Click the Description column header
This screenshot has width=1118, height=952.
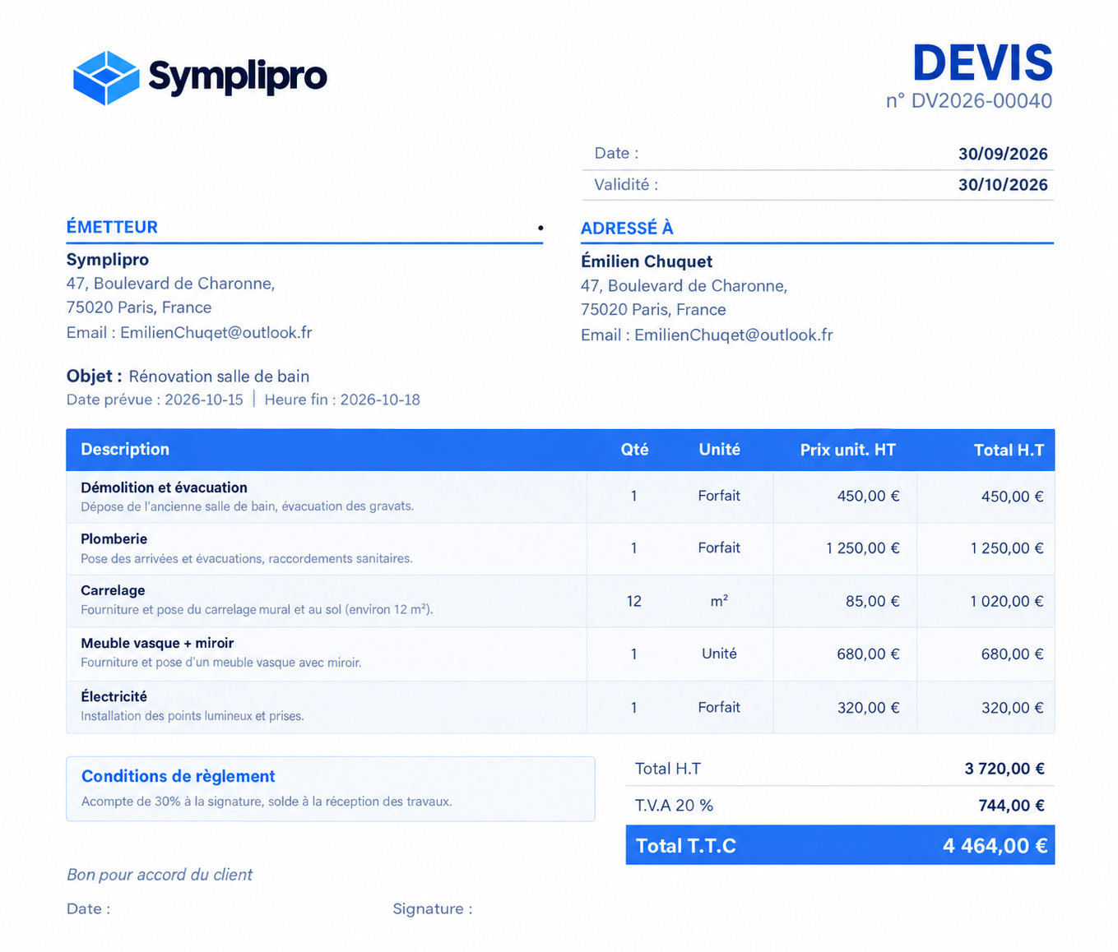(x=125, y=449)
